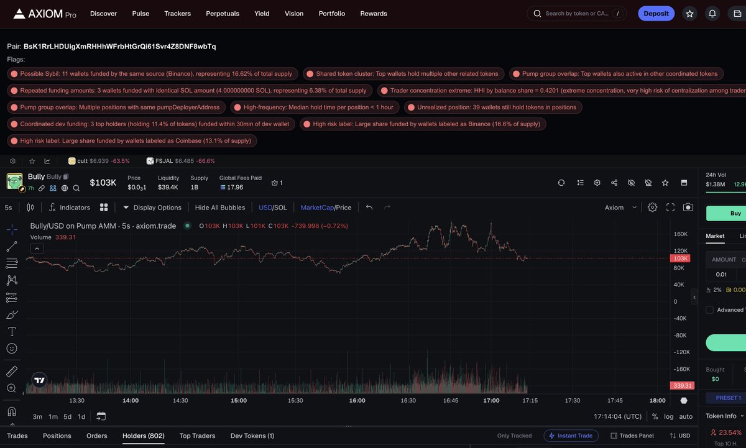Open the Perpetuals page

click(223, 13)
